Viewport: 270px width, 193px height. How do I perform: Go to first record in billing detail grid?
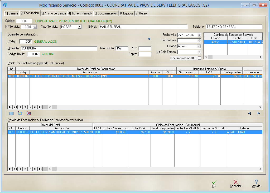pyautogui.click(x=10, y=169)
